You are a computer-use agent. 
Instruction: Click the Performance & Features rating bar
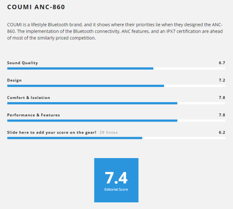click(116, 121)
